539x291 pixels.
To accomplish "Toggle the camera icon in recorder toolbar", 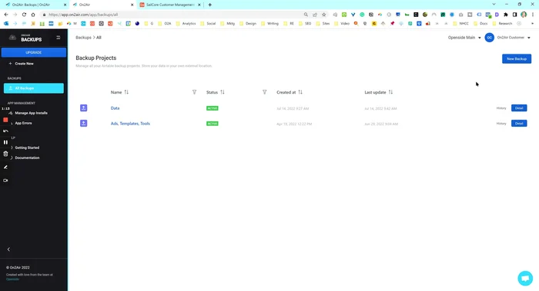I will (x=5, y=180).
